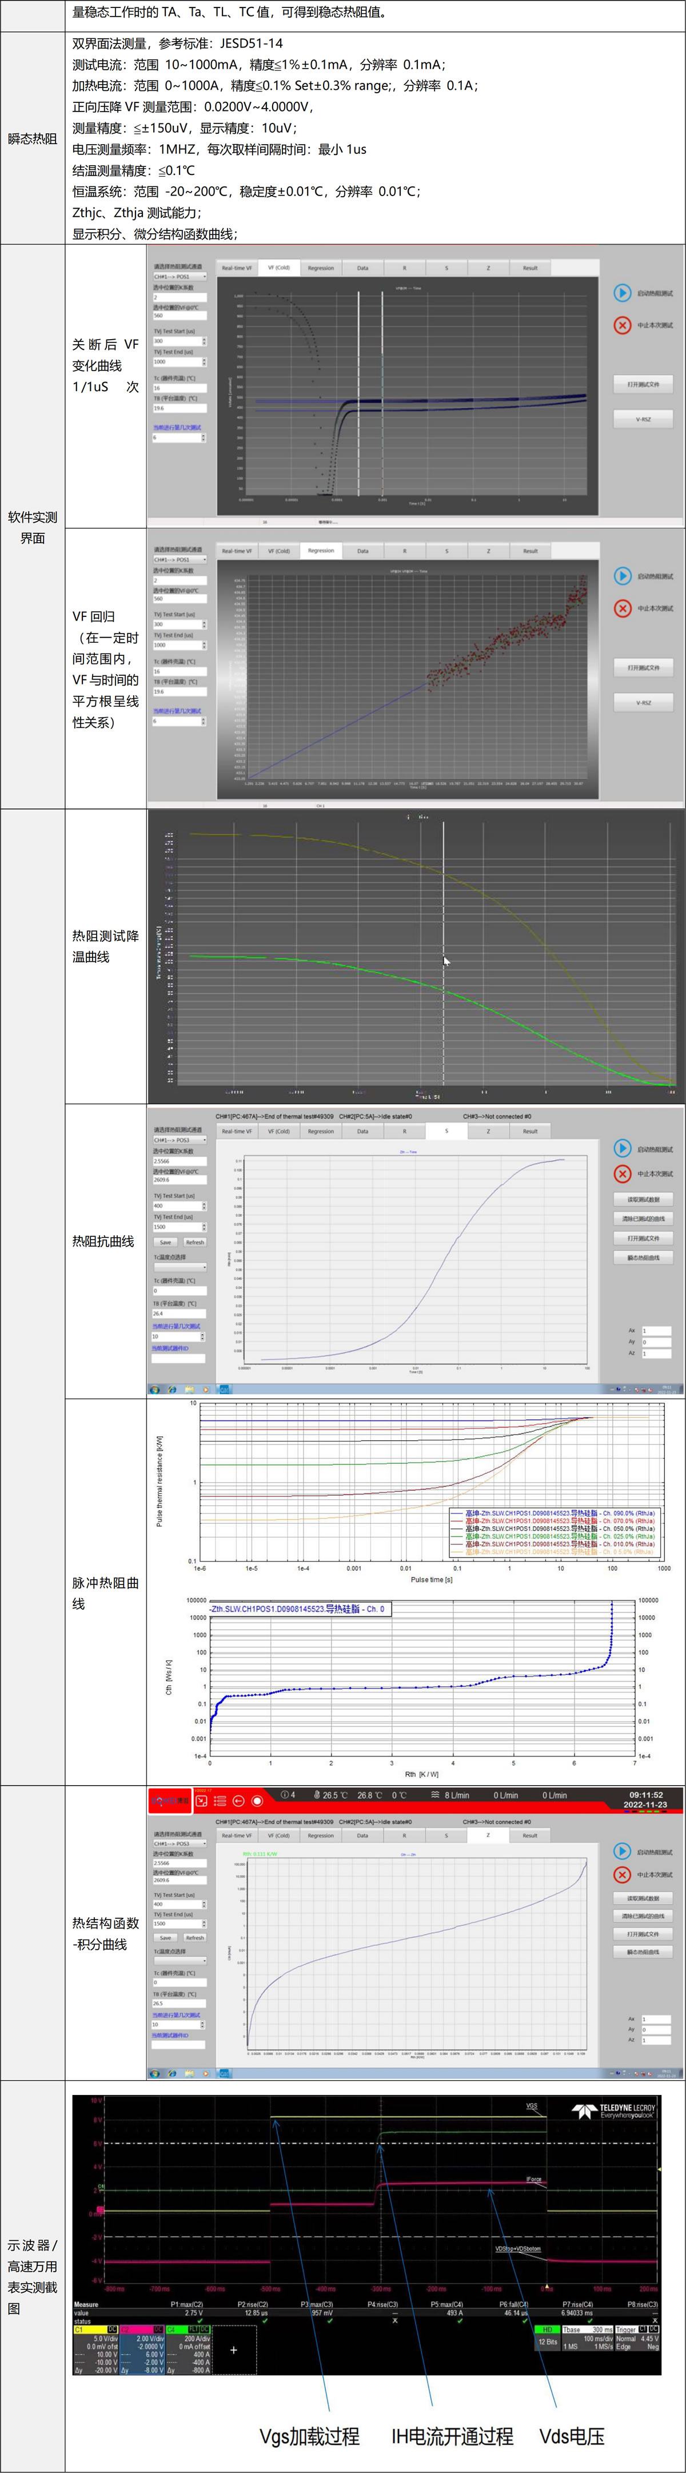Stop the test via red X in Z-tab window
The image size is (686, 2473).
(623, 1874)
